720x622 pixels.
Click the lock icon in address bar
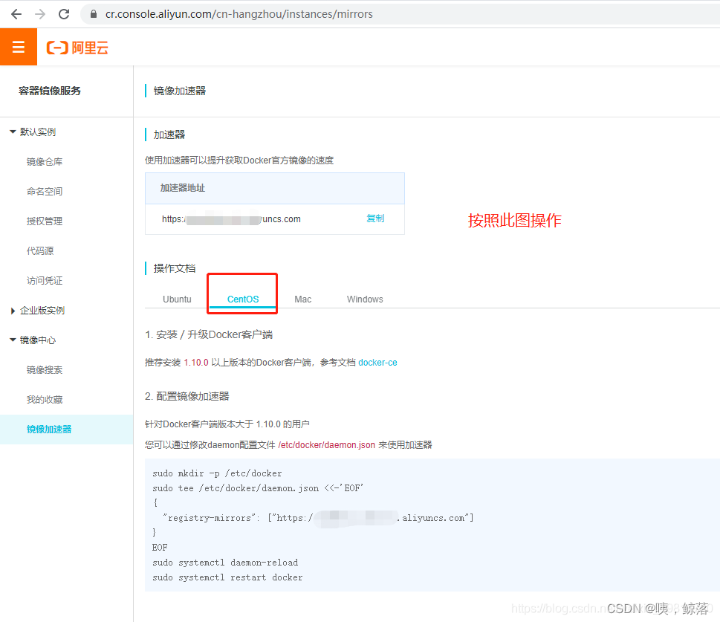point(94,14)
